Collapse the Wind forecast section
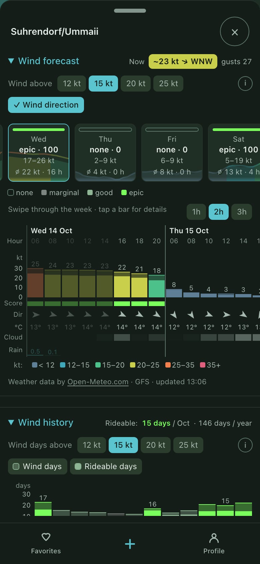 44,61
